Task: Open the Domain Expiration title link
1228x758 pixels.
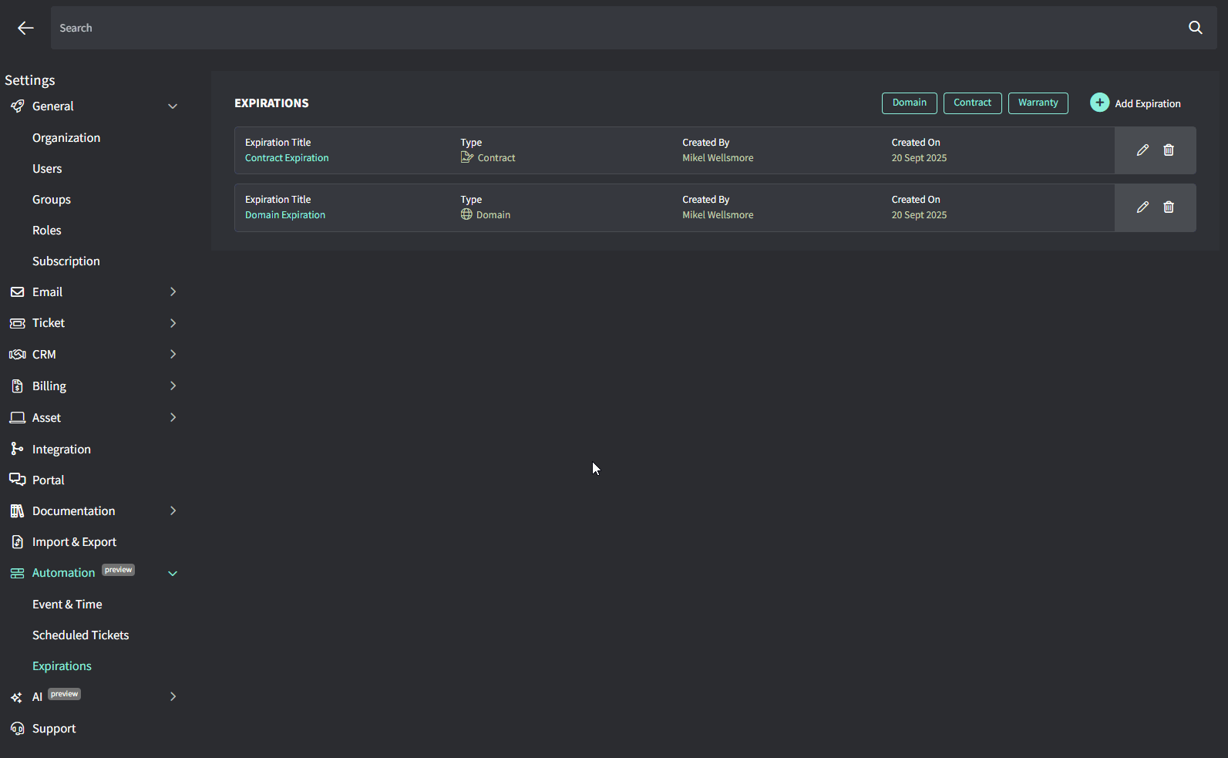Action: (285, 215)
